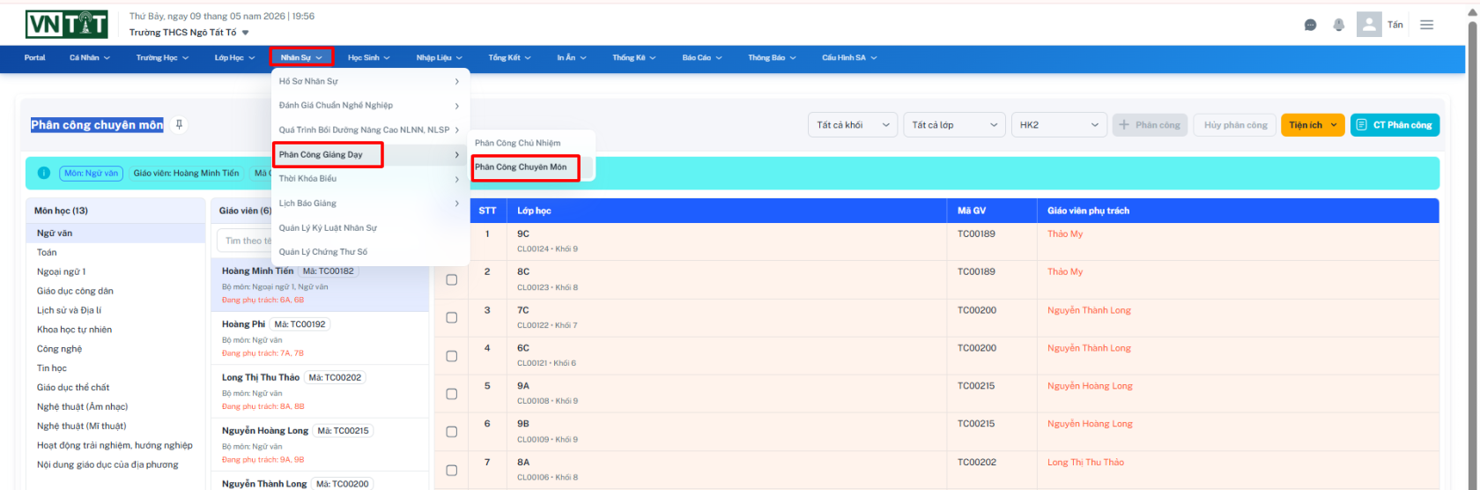Go to Portal in navigation bar
1480x490 pixels.
[x=35, y=57]
